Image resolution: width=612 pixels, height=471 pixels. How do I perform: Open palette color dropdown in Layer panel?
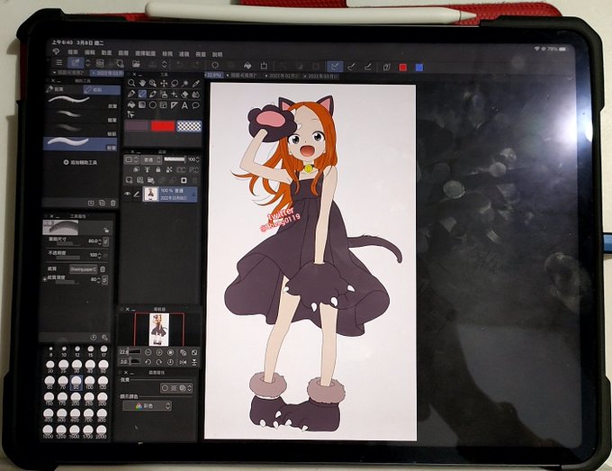click(x=130, y=159)
